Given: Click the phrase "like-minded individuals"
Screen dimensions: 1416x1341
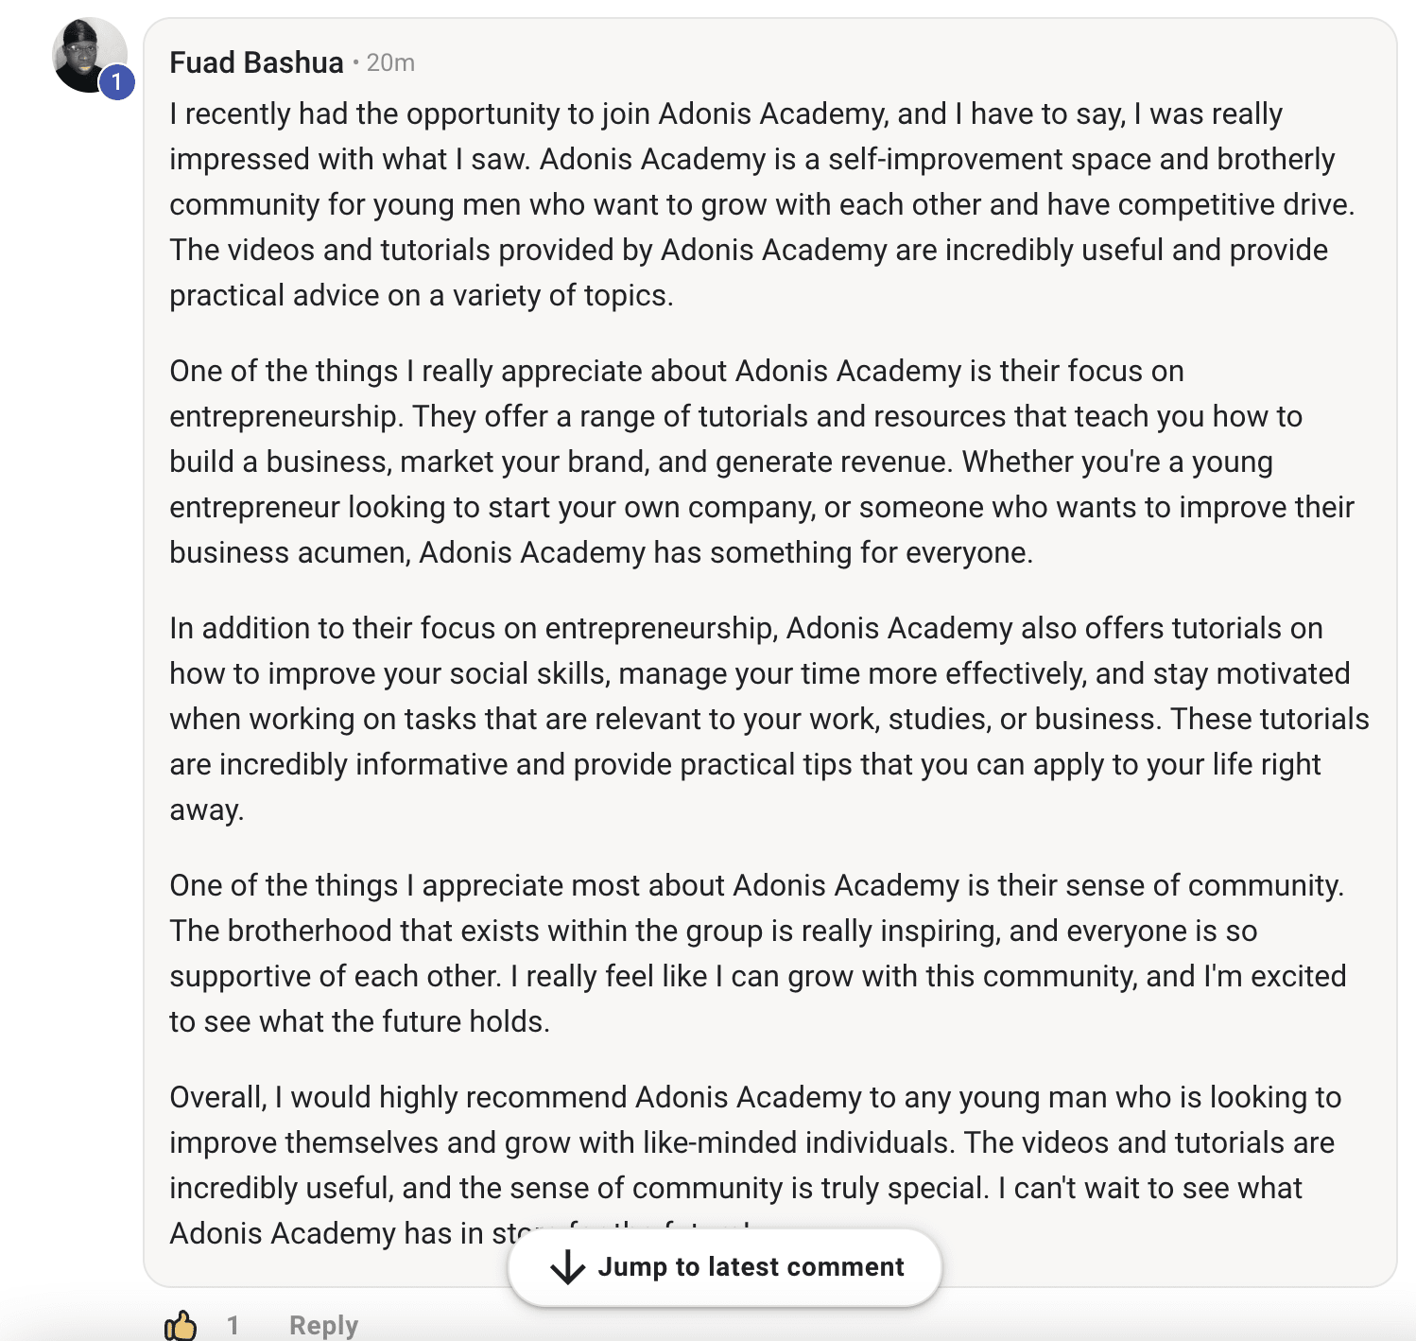Looking at the screenshot, I should pyautogui.click(x=796, y=1142).
